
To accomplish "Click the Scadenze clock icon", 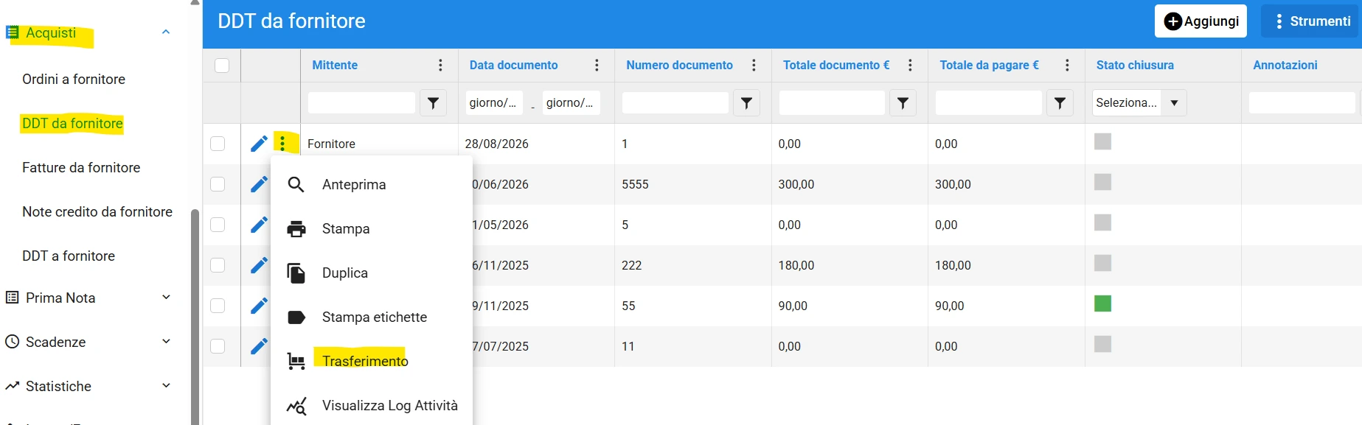I will pyautogui.click(x=12, y=342).
